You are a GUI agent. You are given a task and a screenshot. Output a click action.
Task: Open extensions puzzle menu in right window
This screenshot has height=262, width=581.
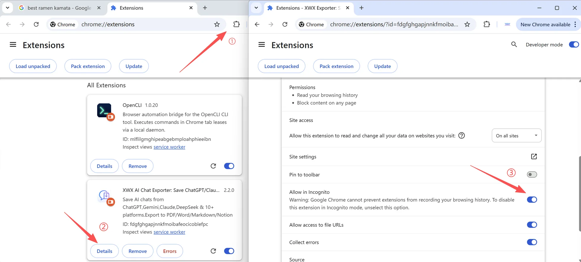coord(487,24)
